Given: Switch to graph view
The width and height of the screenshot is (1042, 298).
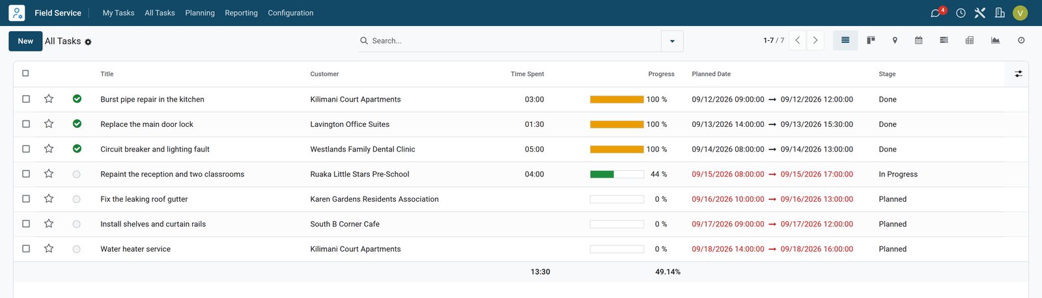Looking at the screenshot, I should (x=995, y=40).
